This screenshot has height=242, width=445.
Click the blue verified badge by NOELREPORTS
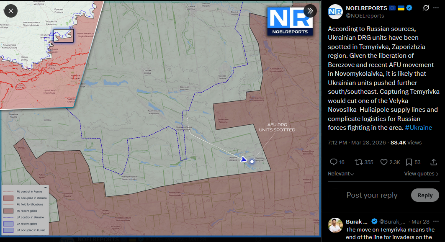[409, 8]
